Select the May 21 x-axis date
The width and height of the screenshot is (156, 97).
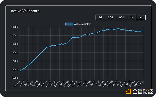tap(17, 84)
